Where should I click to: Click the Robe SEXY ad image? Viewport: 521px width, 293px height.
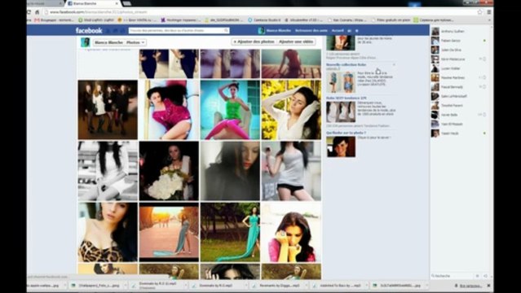(x=341, y=112)
